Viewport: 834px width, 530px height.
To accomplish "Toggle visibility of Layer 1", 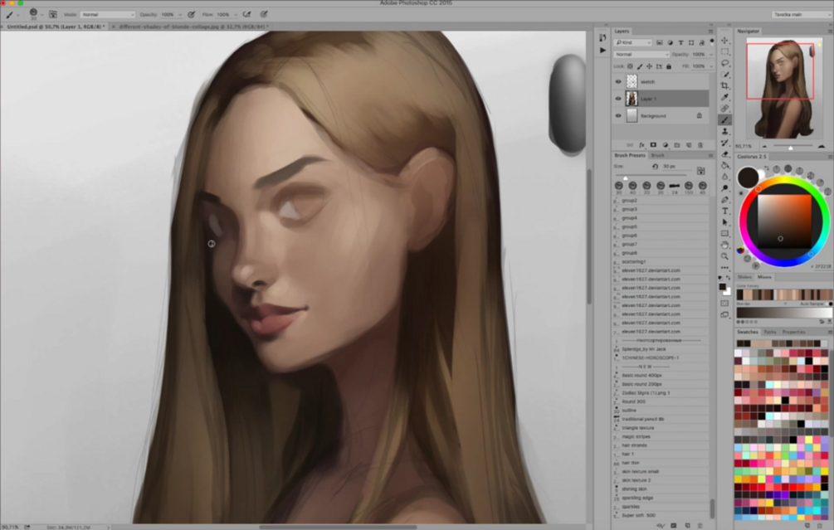I will [618, 99].
